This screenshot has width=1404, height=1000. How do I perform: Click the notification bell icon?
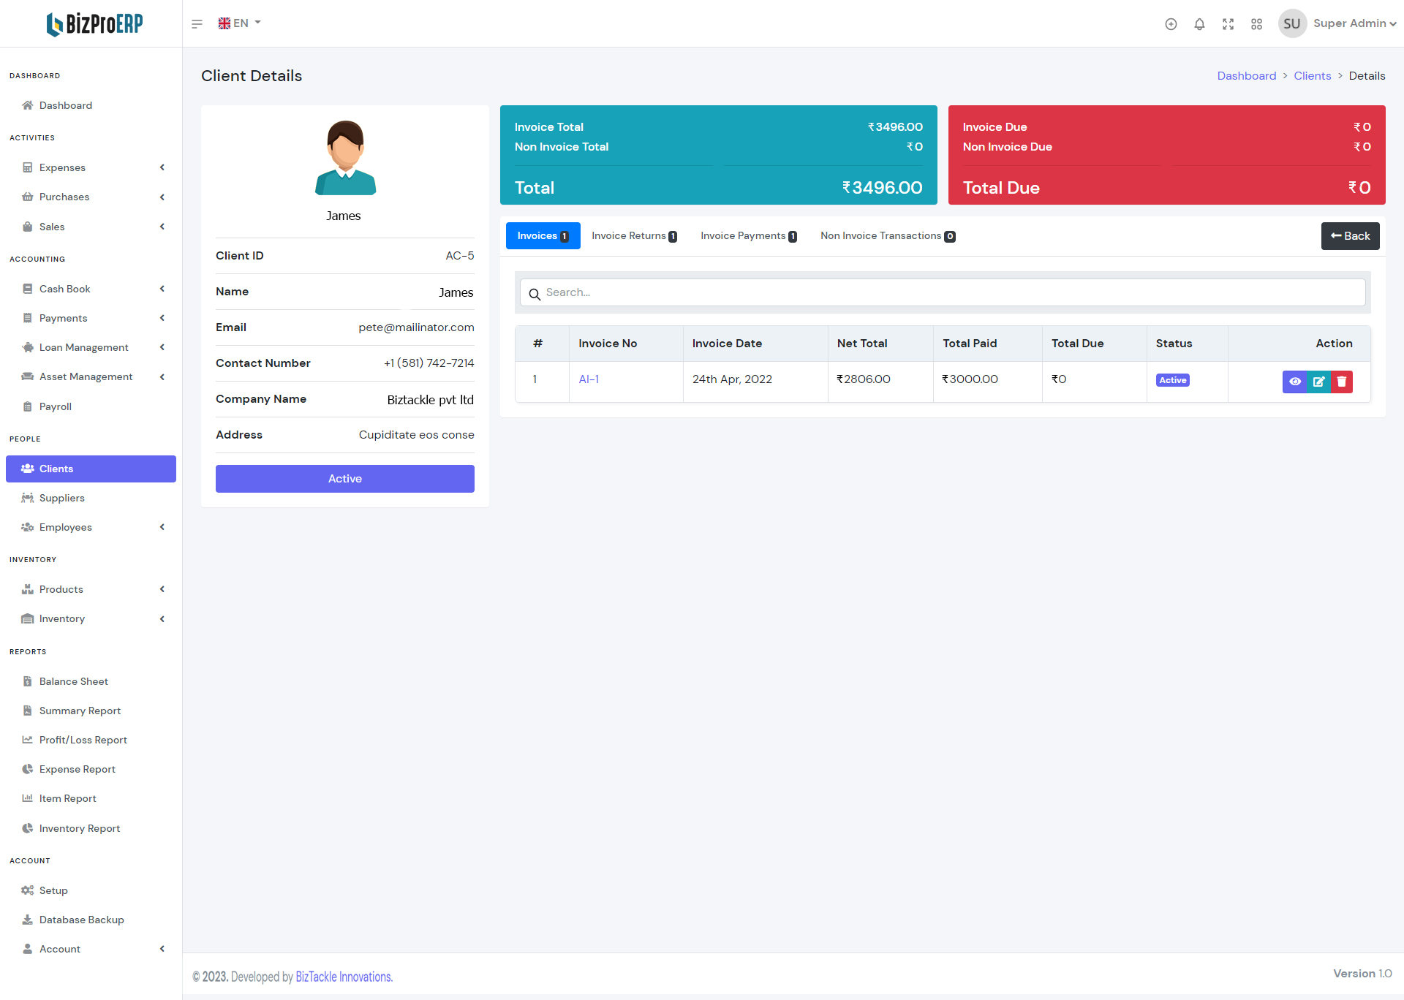1199,24
